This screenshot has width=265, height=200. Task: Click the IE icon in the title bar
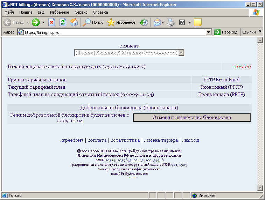5,5
